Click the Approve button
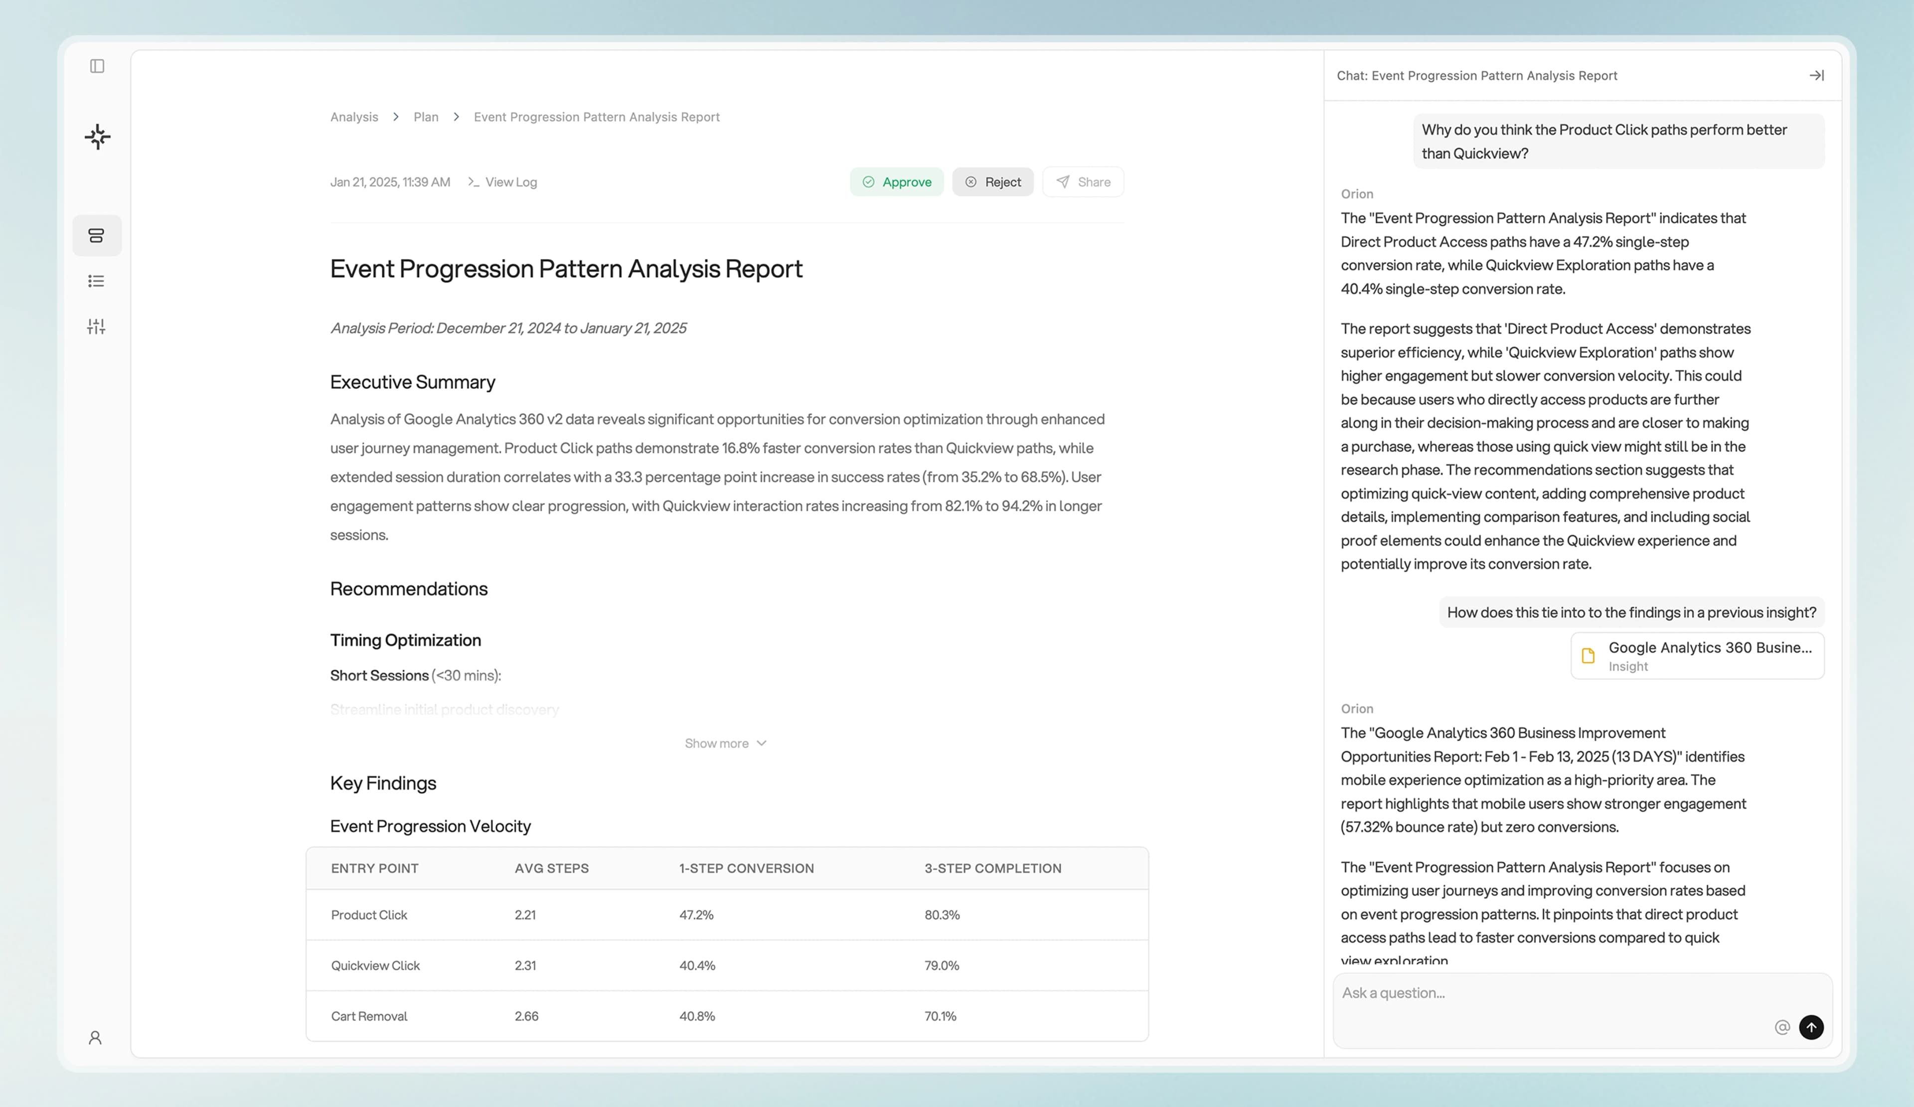Viewport: 1914px width, 1107px height. (x=896, y=182)
